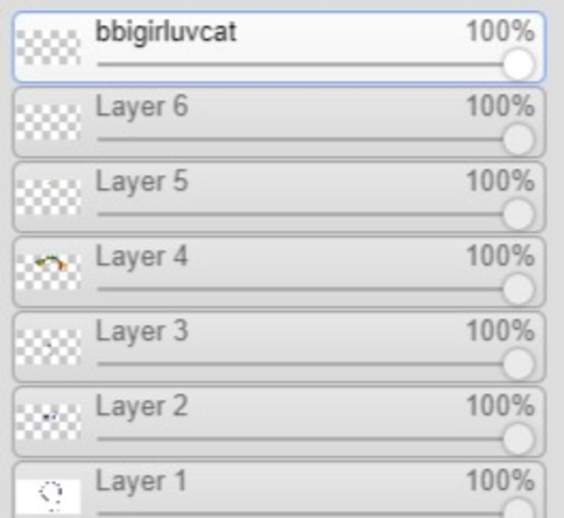Select Layer 2 by its name
The width and height of the screenshot is (564, 518).
(142, 407)
